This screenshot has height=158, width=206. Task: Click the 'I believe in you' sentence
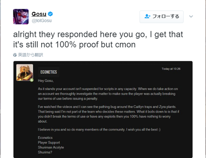99,130
